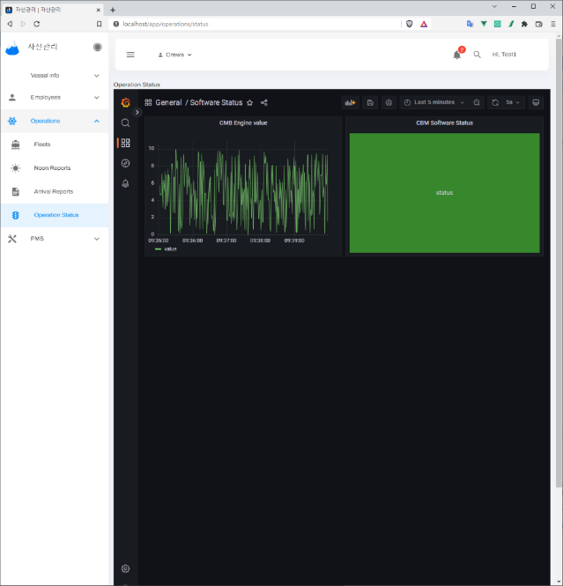Cycle the dashboard view mode
The height and width of the screenshot is (586, 563).
(x=536, y=102)
